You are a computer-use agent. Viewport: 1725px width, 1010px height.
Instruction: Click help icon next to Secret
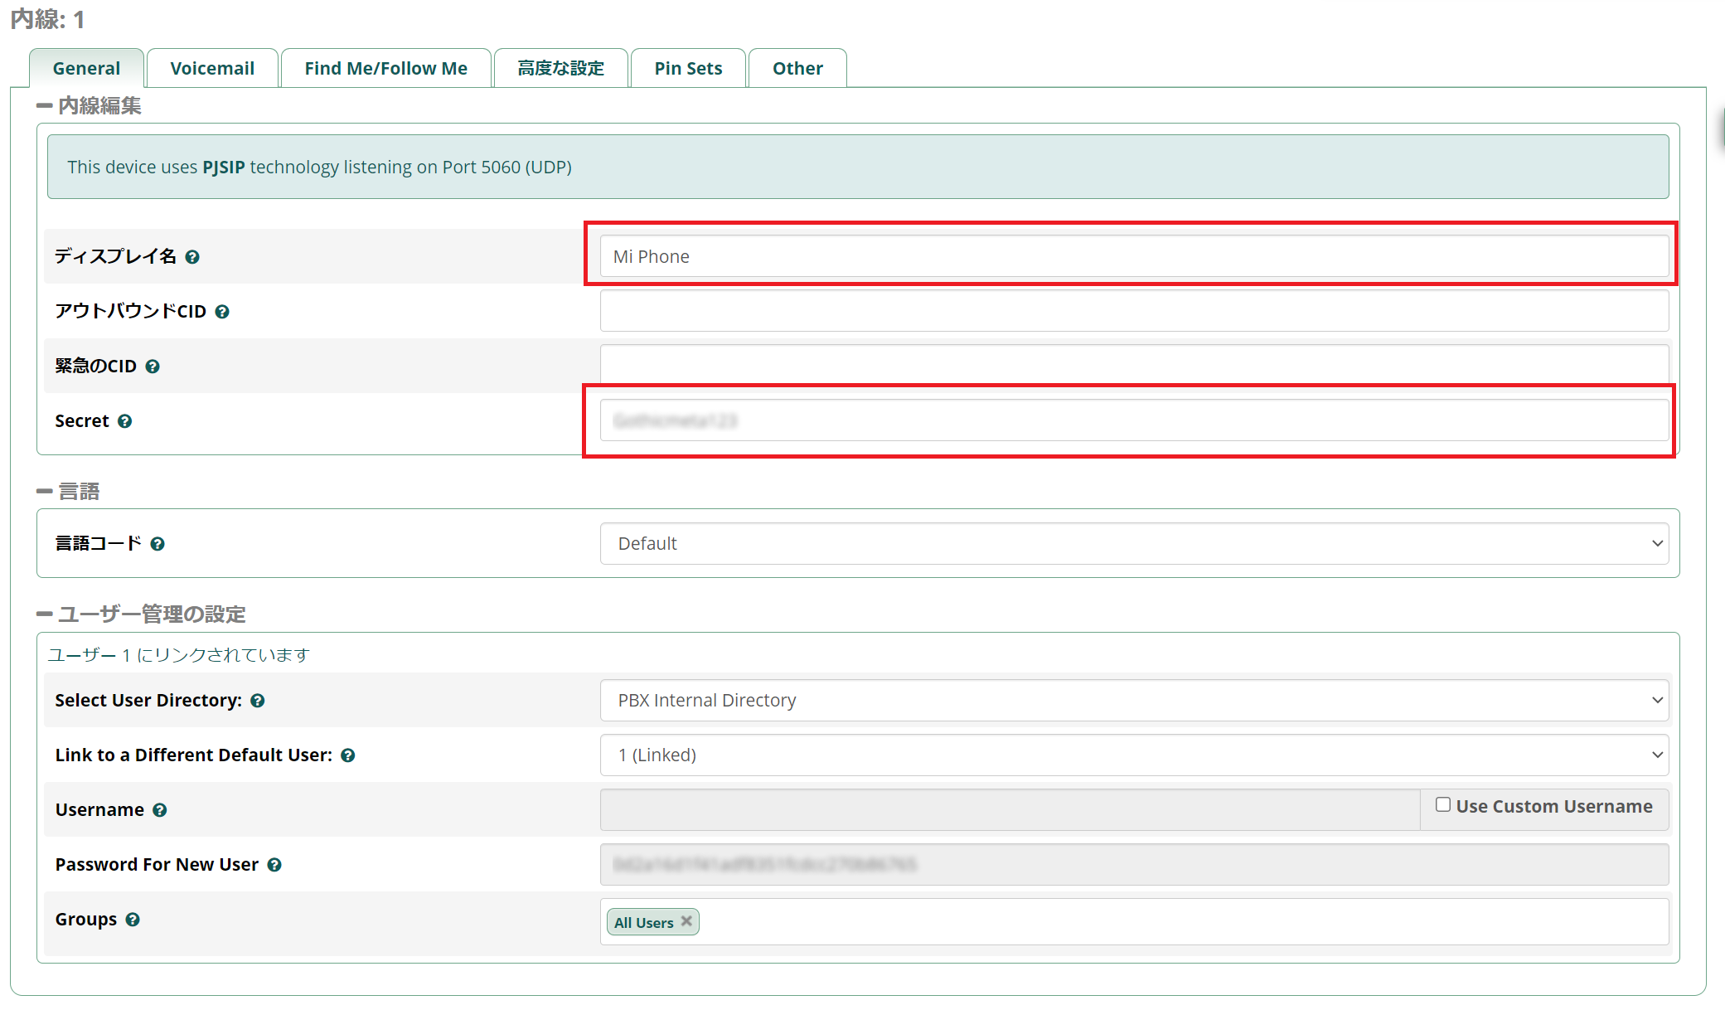[125, 421]
